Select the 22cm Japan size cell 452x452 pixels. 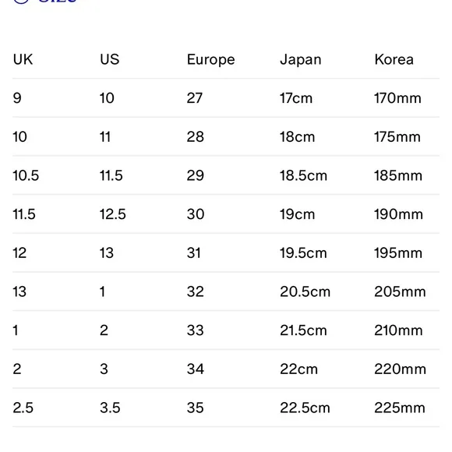298,369
